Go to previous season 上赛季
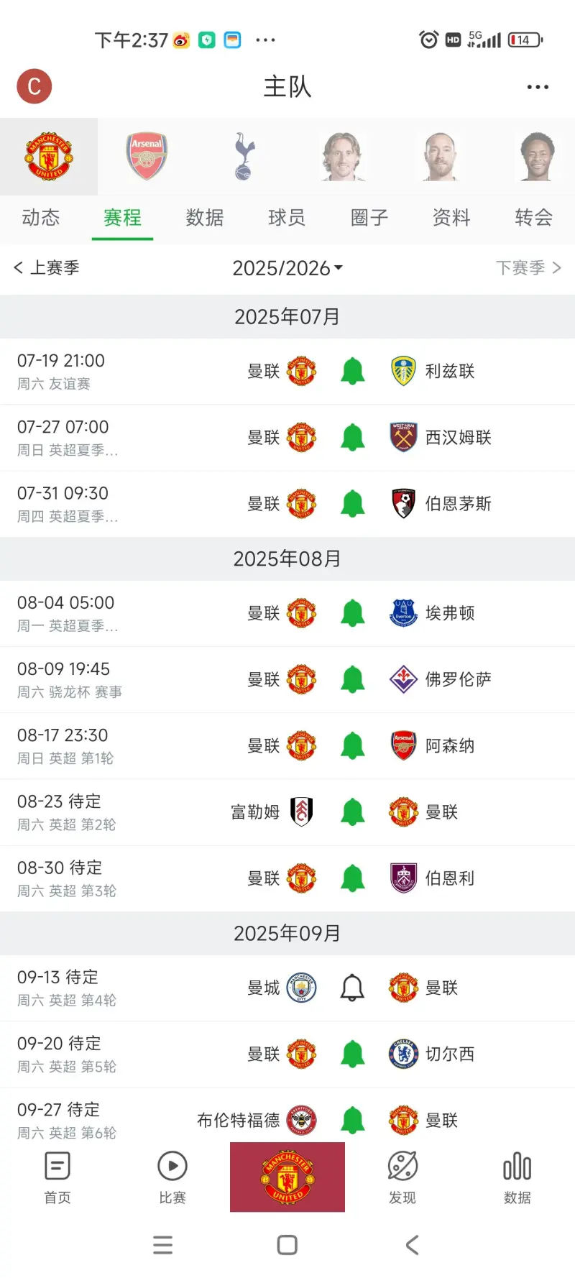Viewport: 575px width, 1278px height. click(47, 268)
